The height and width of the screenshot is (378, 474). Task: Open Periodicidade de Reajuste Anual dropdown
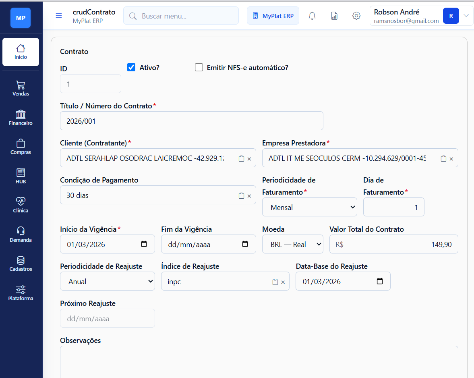click(x=107, y=281)
